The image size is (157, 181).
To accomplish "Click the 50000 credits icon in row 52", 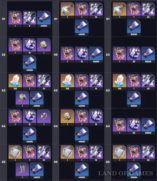I will 148,53.
